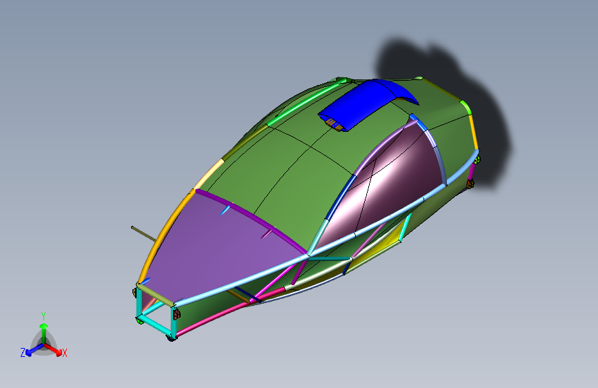598x388 pixels.
Task: Click the brown bracket on front frame corner
Action: pyautogui.click(x=177, y=314)
